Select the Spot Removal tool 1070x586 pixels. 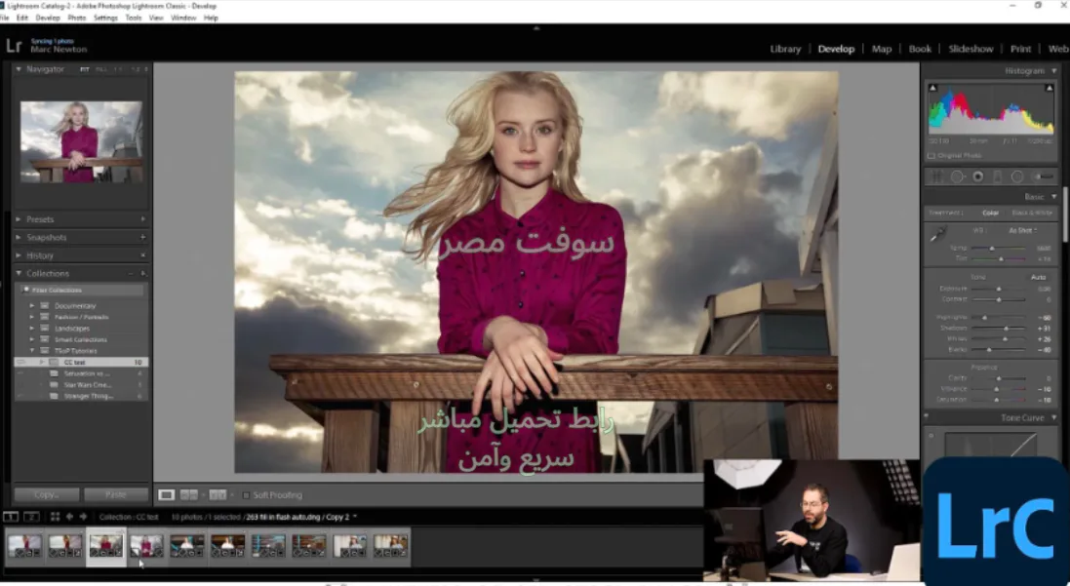pos(958,176)
